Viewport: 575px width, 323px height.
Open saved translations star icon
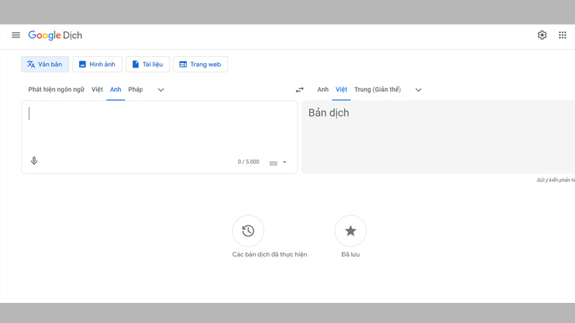click(351, 230)
